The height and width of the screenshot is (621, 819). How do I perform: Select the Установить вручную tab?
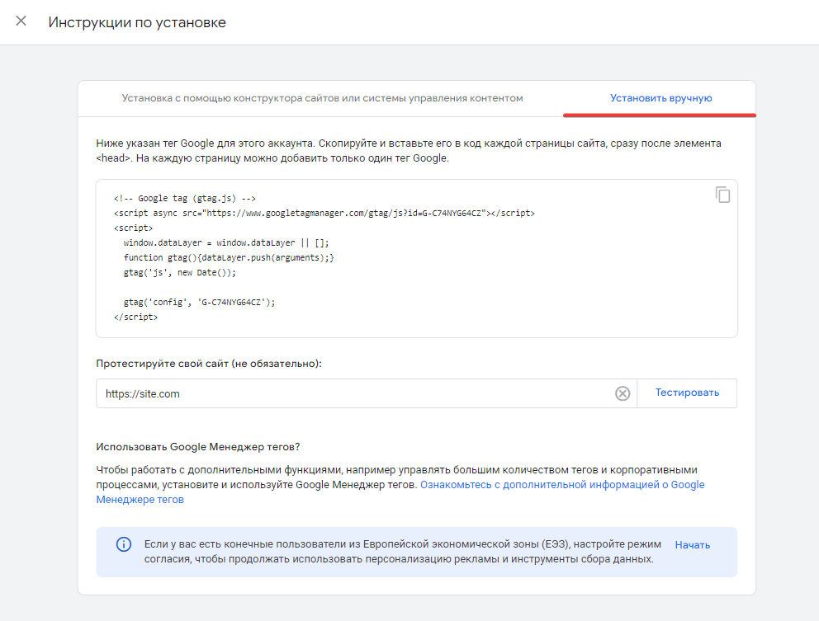tap(660, 98)
